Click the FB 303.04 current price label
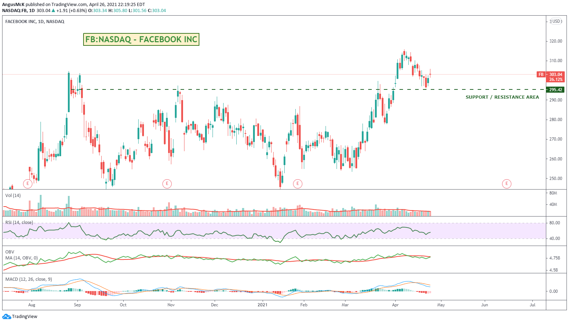569x323 pixels. [x=551, y=75]
